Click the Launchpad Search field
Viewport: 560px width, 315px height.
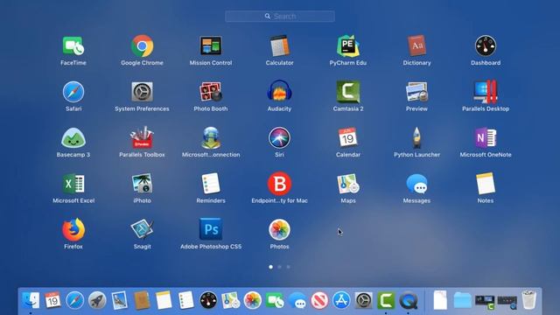pyautogui.click(x=280, y=16)
